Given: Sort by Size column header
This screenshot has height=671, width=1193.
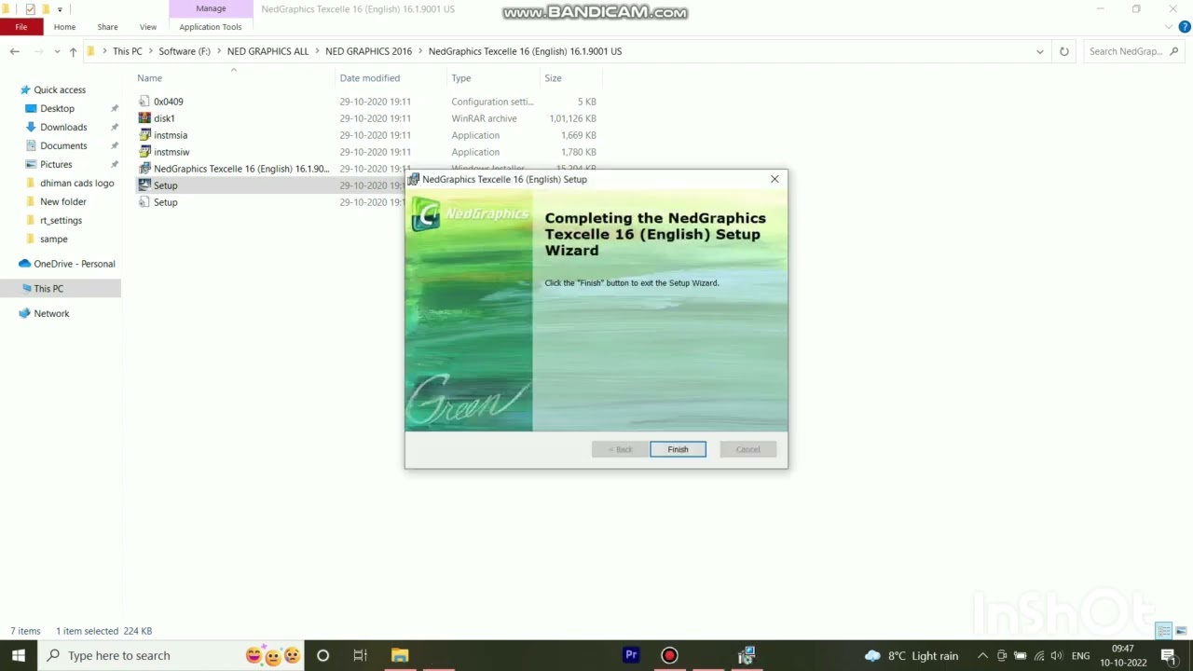Looking at the screenshot, I should (553, 78).
